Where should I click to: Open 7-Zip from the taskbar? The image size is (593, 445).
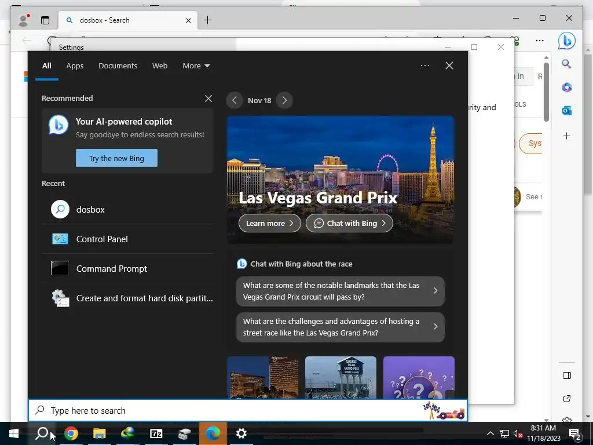point(156,433)
